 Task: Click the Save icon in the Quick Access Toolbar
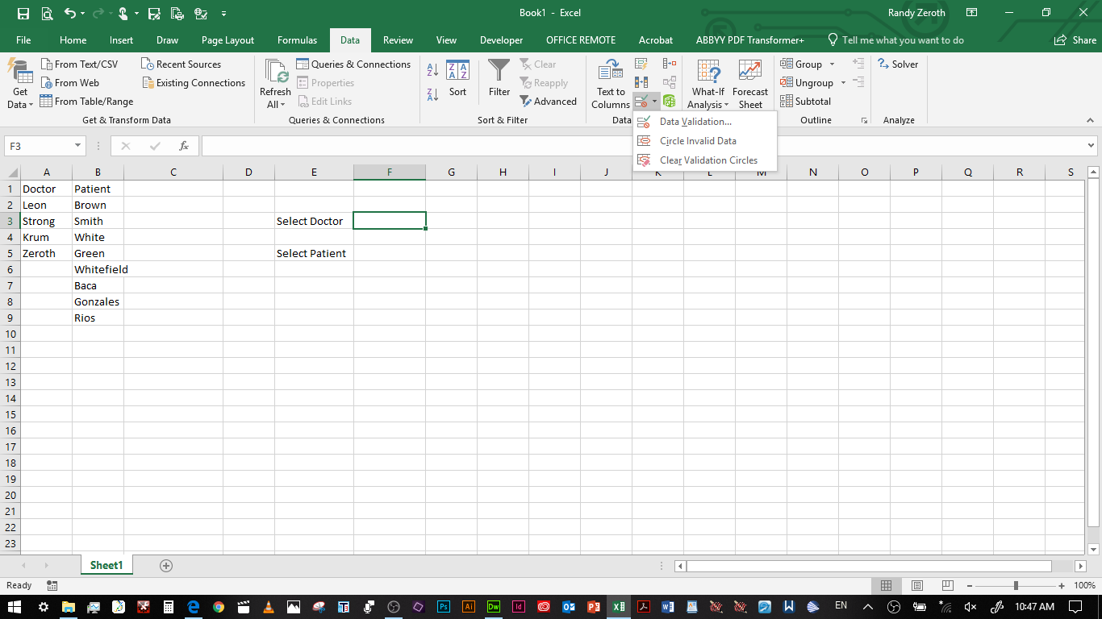[23, 14]
